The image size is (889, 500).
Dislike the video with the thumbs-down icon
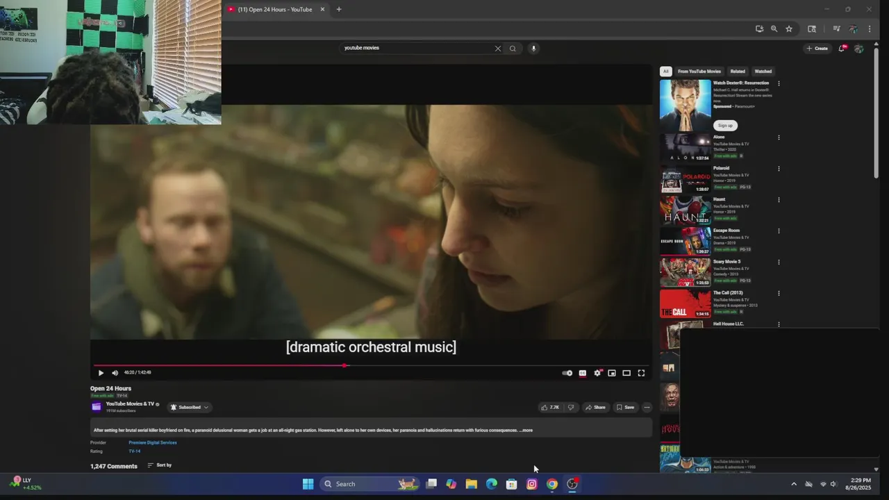click(571, 408)
